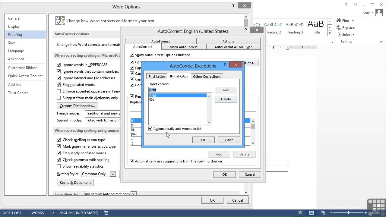Click OK in AutoCorrect Exceptions dialog
This screenshot has height=217, width=386.
(x=203, y=140)
